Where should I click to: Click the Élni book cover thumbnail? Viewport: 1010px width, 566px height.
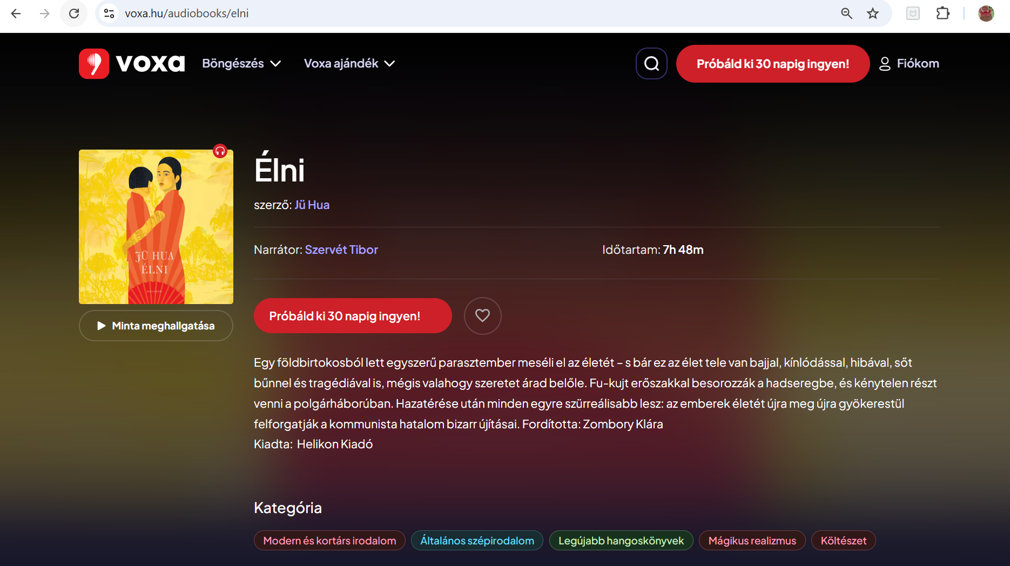[156, 227]
